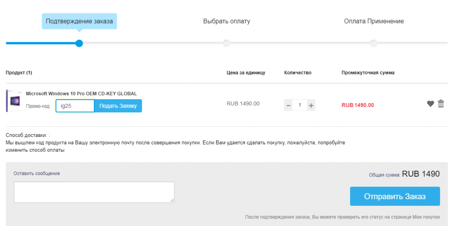Image resolution: width=451 pixels, height=226 pixels.
Task: Grab the message box resize handle
Action: 172,200
